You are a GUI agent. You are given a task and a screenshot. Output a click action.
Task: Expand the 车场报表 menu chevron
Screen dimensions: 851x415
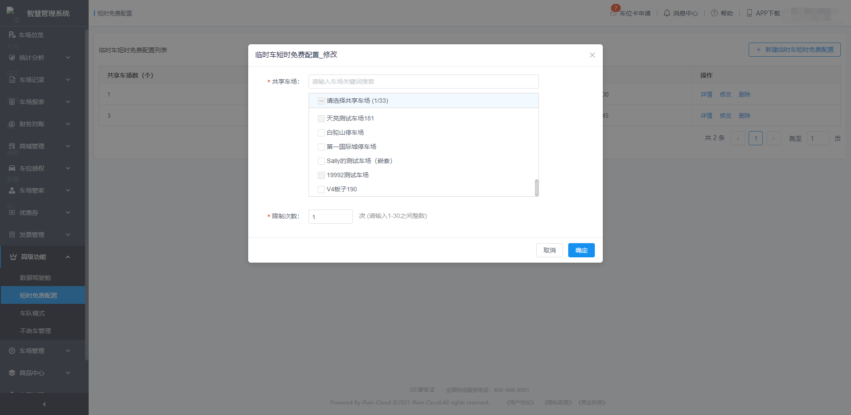(68, 102)
